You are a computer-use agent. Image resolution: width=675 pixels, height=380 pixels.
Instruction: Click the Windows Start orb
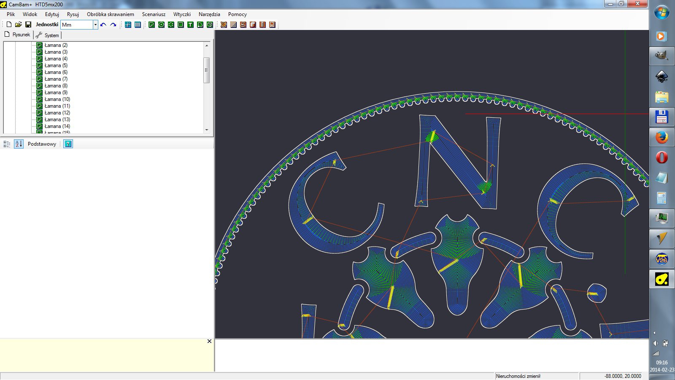pos(661,12)
